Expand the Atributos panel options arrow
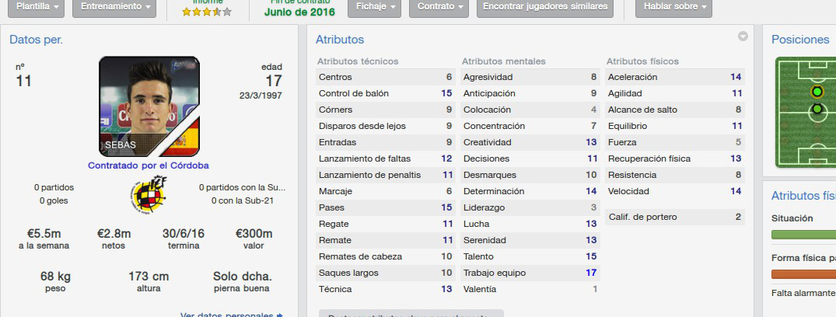Image resolution: width=836 pixels, height=317 pixels. pos(743,37)
